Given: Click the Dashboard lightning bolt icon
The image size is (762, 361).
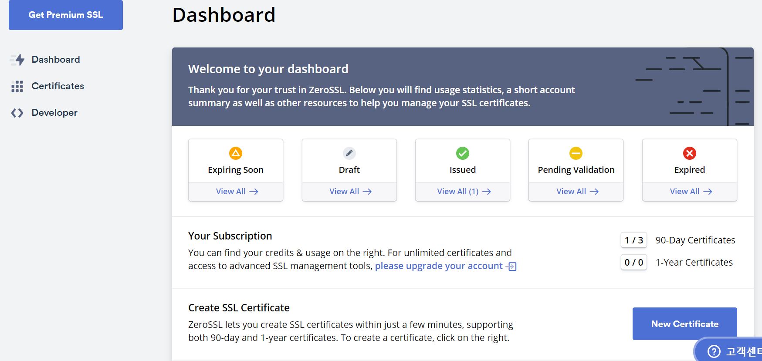Looking at the screenshot, I should point(18,60).
